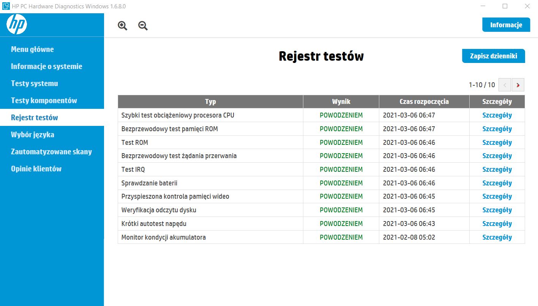Click POWODZENIEM result for Sprawdzanie baterii
This screenshot has height=306, width=538.
coord(341,183)
